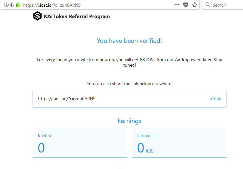Click the Invited count 0
Screen dimensions: 243x169
point(41,148)
